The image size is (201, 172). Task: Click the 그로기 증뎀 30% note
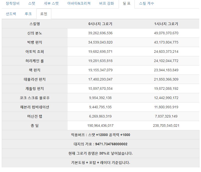pos(101,153)
